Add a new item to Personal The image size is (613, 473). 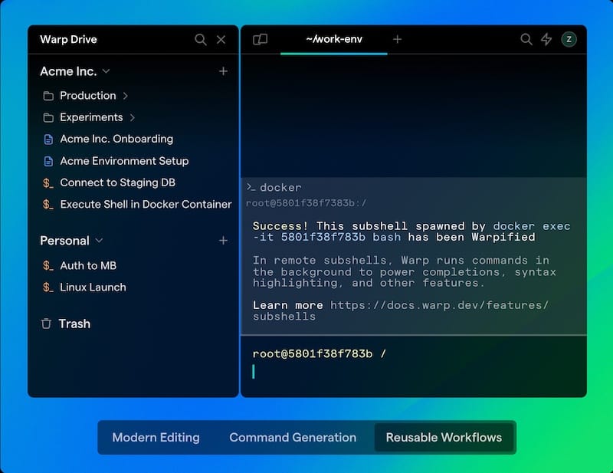point(223,240)
